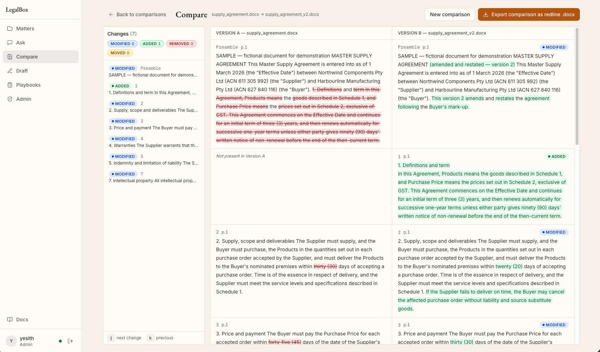The width and height of the screenshot is (600, 352).
Task: Select change 5 Indemnity and limitation
Action: (154, 160)
